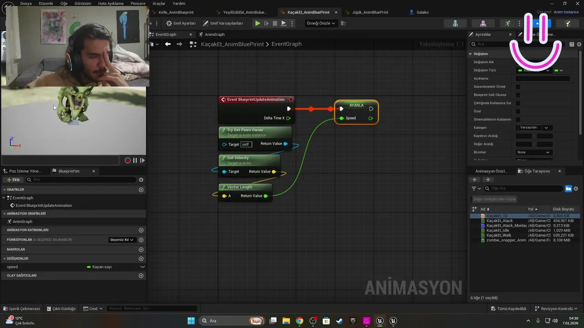Add a new event dispatcher with plus
Viewport: 584px width, 328px height.
click(141, 276)
